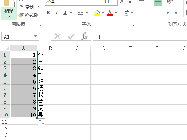Click the Copy icon
187x140 pixels.
coord(20,7)
